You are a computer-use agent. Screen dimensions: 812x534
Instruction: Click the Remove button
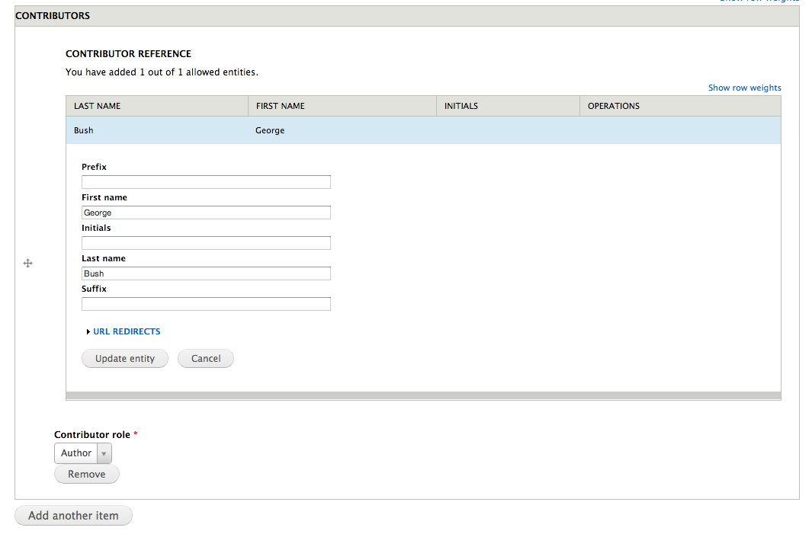(x=86, y=474)
